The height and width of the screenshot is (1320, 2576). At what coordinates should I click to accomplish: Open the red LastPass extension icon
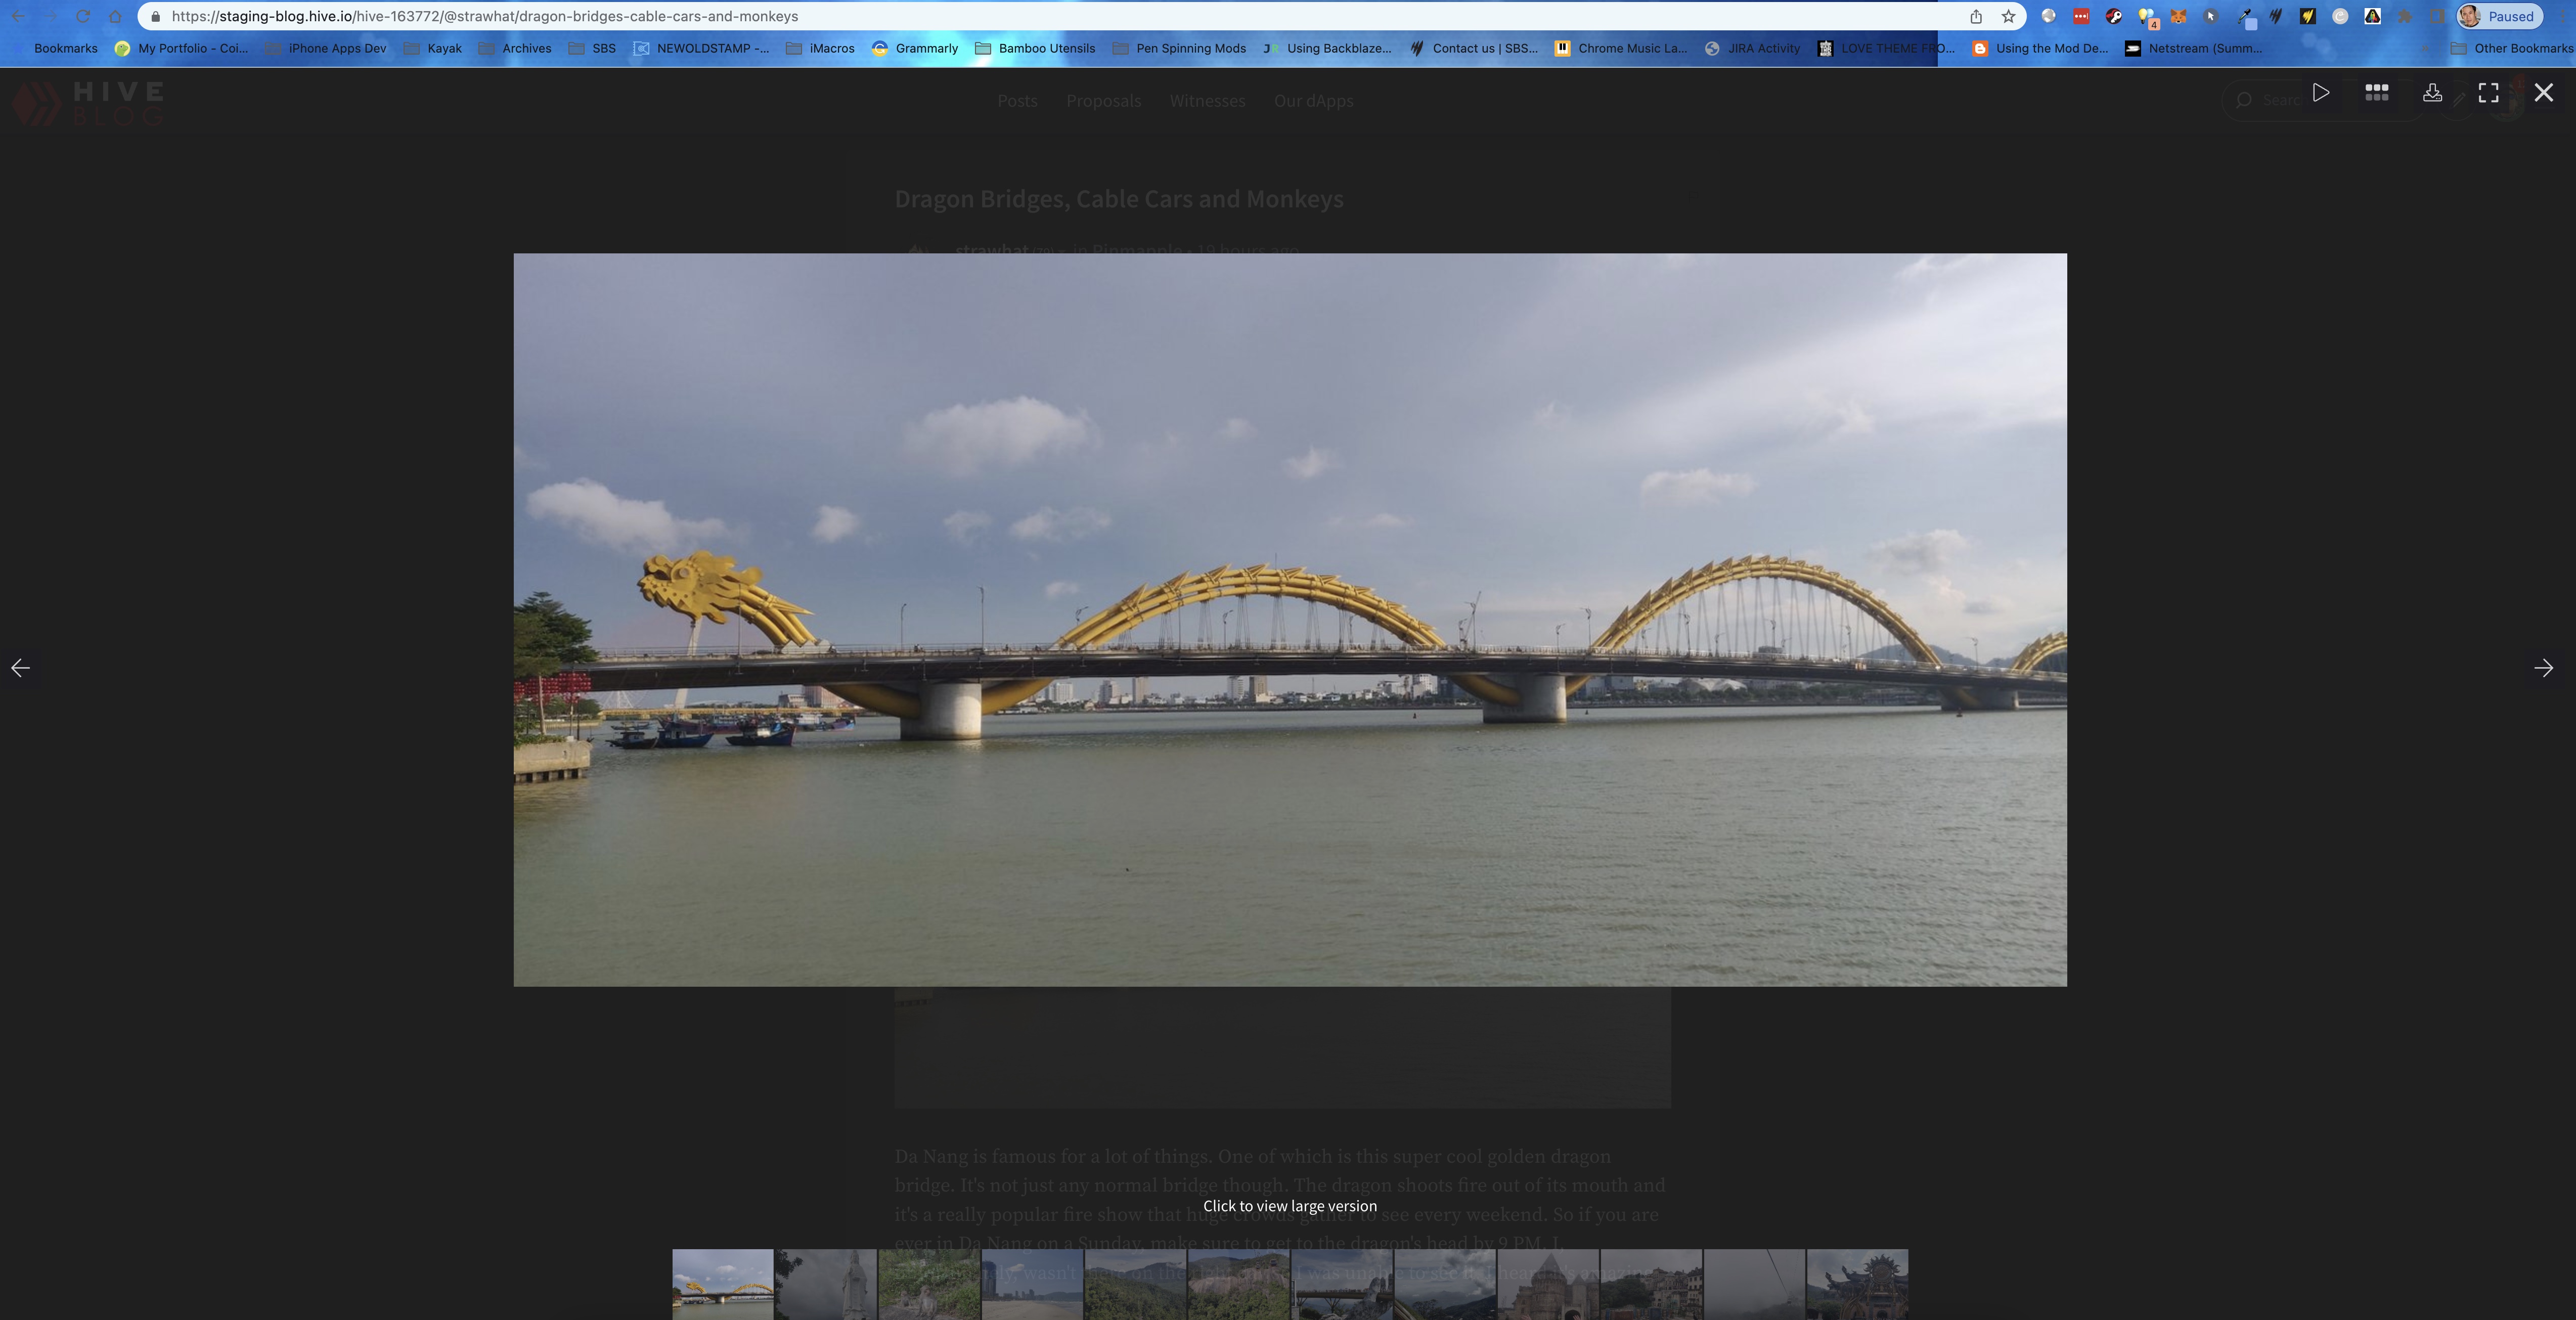click(2081, 16)
